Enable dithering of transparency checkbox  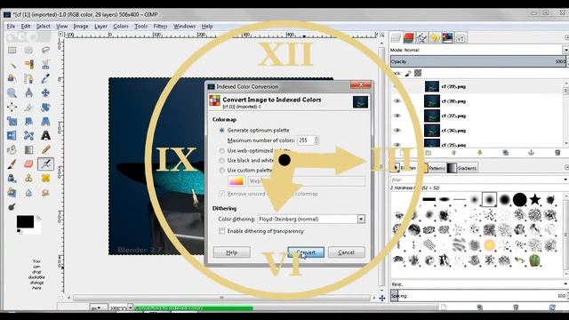tap(221, 231)
